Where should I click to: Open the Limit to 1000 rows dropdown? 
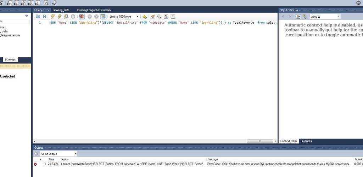coord(124,17)
